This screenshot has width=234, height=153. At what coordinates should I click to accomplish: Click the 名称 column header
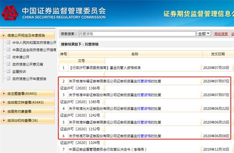[135, 54]
